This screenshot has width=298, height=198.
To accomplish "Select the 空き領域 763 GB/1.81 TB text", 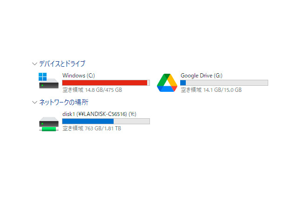I will pos(92,128).
